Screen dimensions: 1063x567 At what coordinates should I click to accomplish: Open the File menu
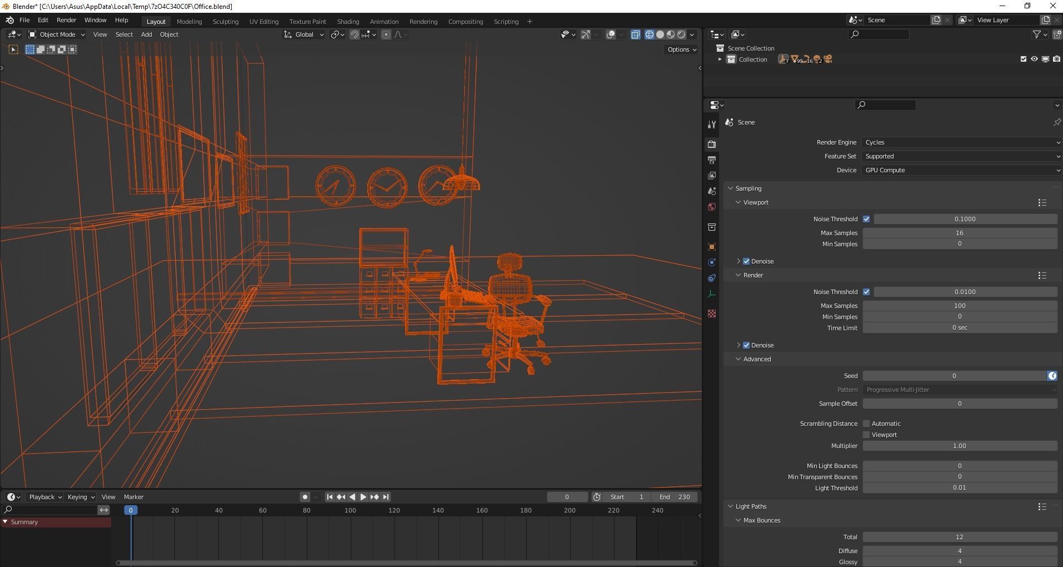click(x=24, y=20)
